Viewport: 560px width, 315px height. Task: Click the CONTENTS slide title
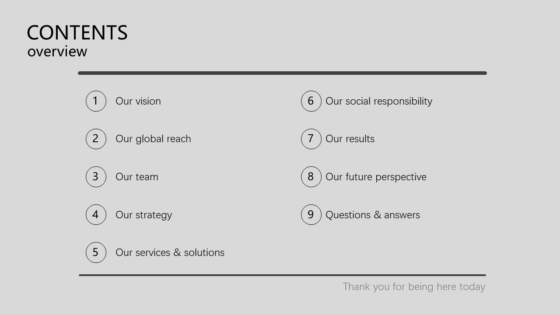tap(77, 33)
